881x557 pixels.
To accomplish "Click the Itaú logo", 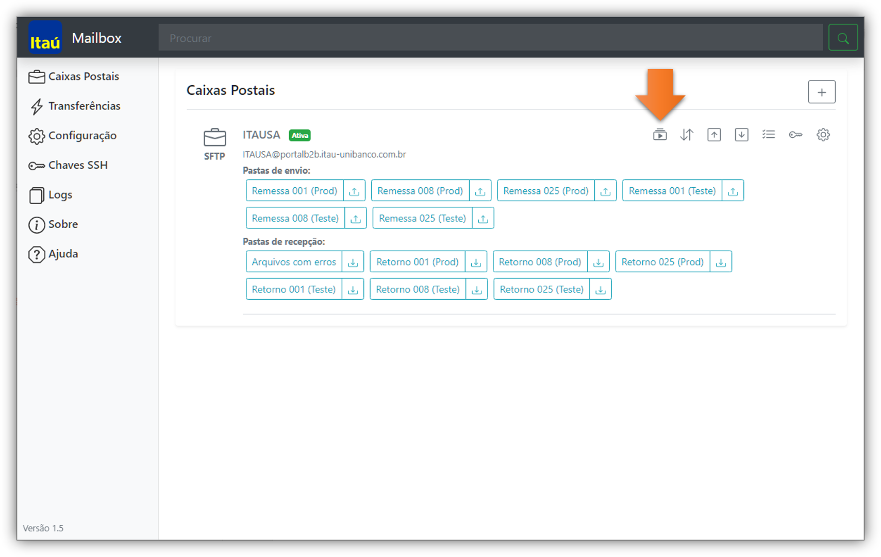I will pos(45,38).
